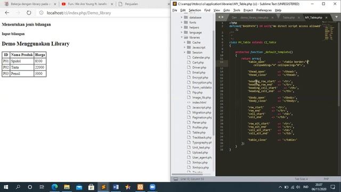The width and height of the screenshot is (341, 192).
Task: Open Migration.php in the sidebar
Action: pyautogui.click(x=201, y=113)
